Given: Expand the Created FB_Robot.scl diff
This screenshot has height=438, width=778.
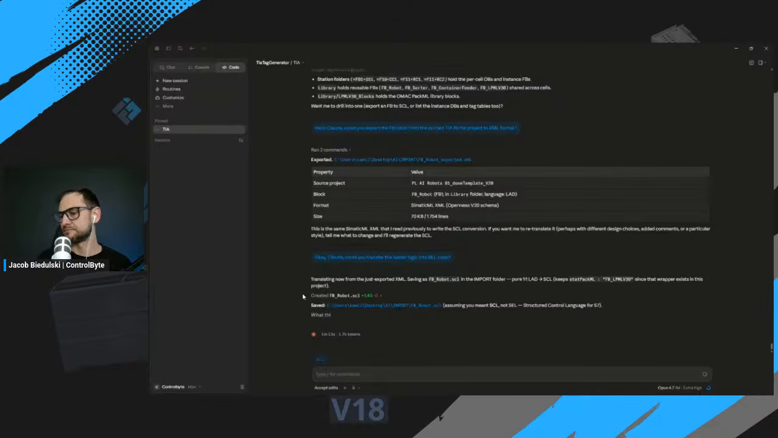Looking at the screenshot, I should click(x=346, y=296).
